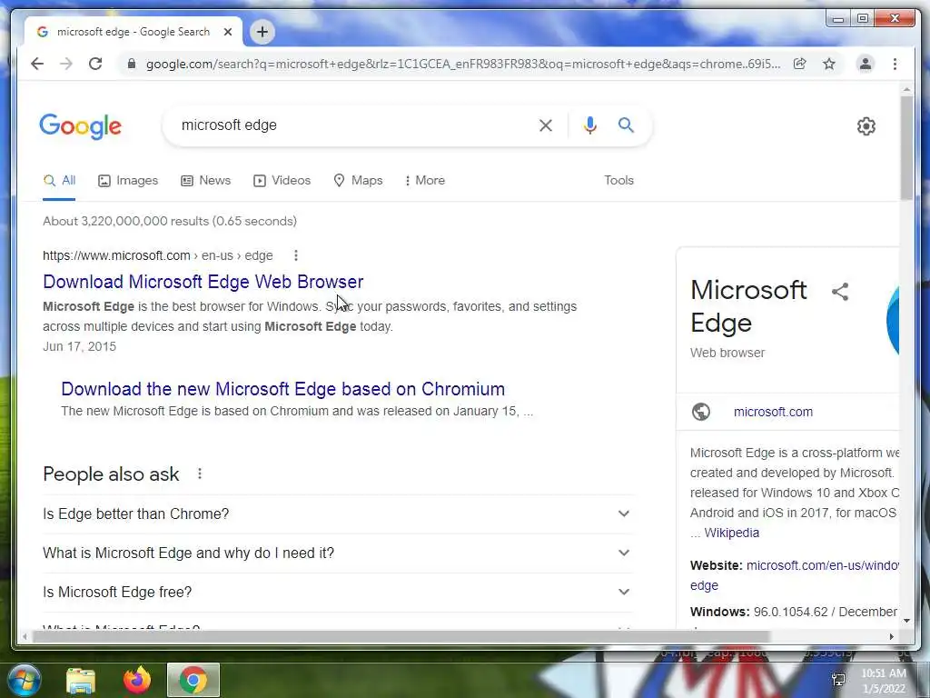Close the 'microsoft edge - Google Search' tab

228,32
